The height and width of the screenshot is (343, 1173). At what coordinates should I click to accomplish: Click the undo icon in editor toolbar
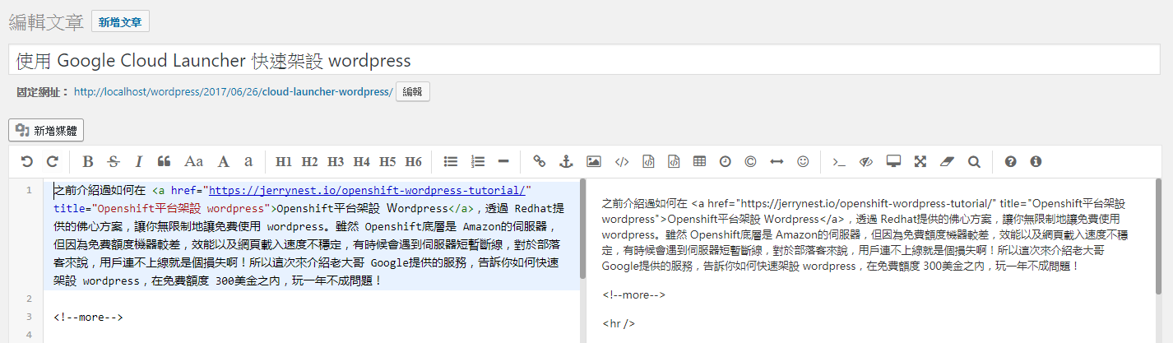tap(27, 162)
